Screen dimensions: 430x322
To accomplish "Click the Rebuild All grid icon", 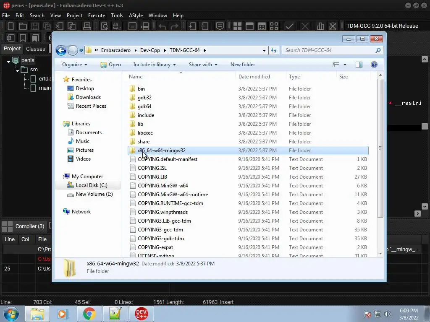I will pos(274,26).
